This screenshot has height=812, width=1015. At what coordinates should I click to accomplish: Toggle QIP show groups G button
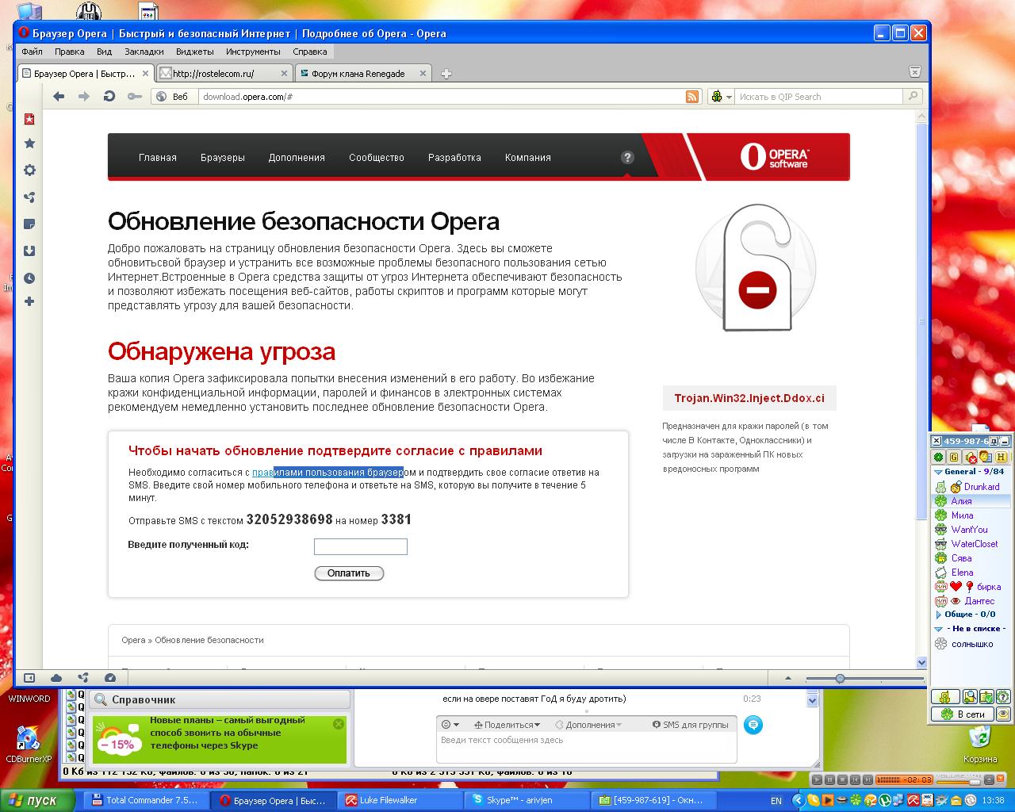[x=954, y=458]
